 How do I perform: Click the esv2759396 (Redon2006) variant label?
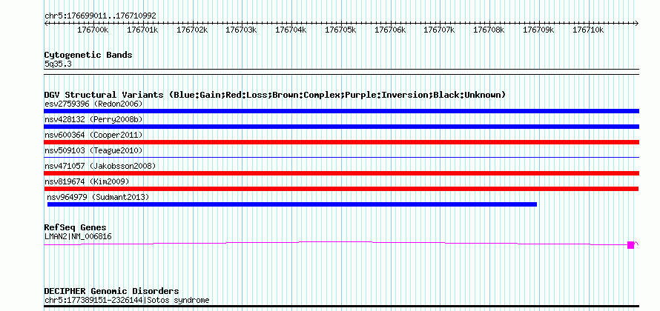(93, 104)
